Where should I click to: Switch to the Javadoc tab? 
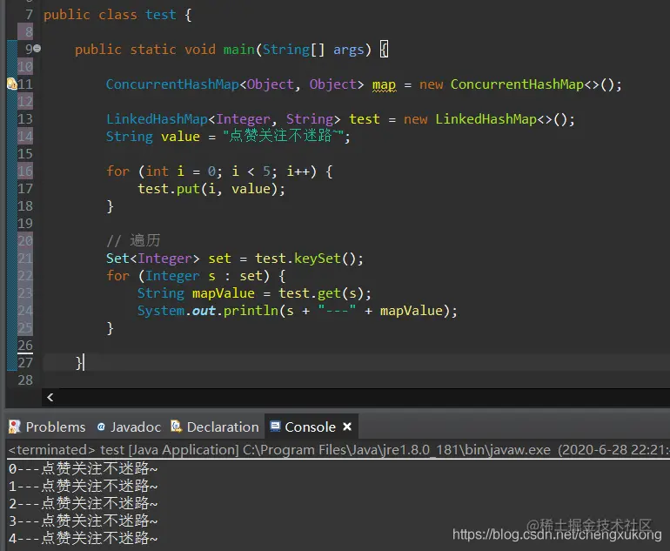130,427
